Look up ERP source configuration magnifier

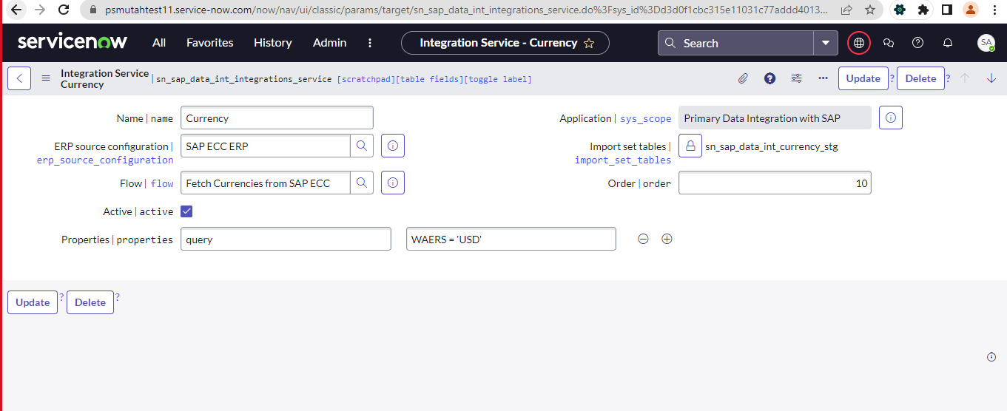click(362, 146)
